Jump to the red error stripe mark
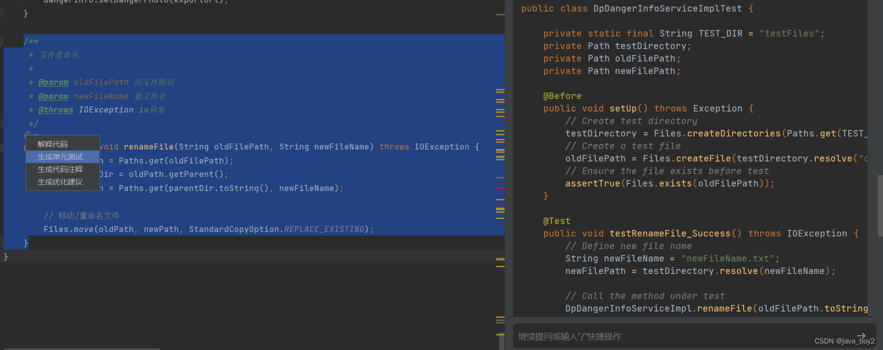Viewport: 883px width, 350px height. coord(500,188)
